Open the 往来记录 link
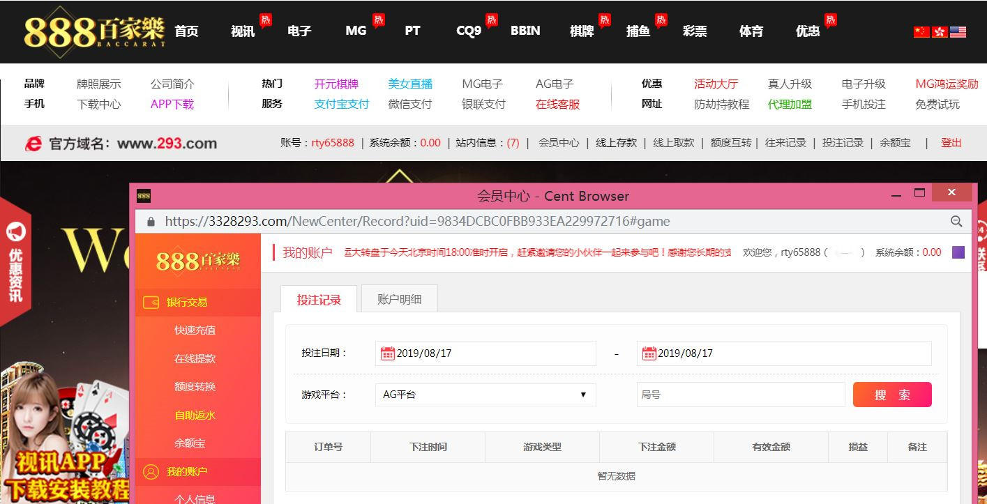Screen dimensions: 987x504 [x=785, y=143]
